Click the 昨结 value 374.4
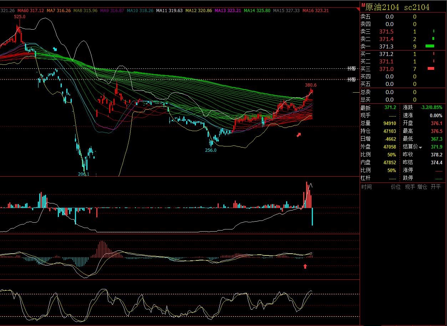The image size is (447, 326). [437, 162]
